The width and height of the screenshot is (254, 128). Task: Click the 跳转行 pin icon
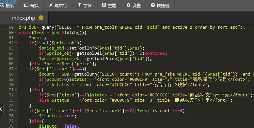click(51, 5)
